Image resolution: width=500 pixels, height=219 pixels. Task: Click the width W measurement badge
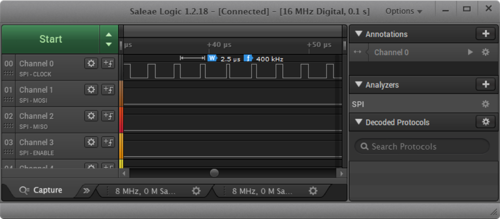pyautogui.click(x=212, y=58)
